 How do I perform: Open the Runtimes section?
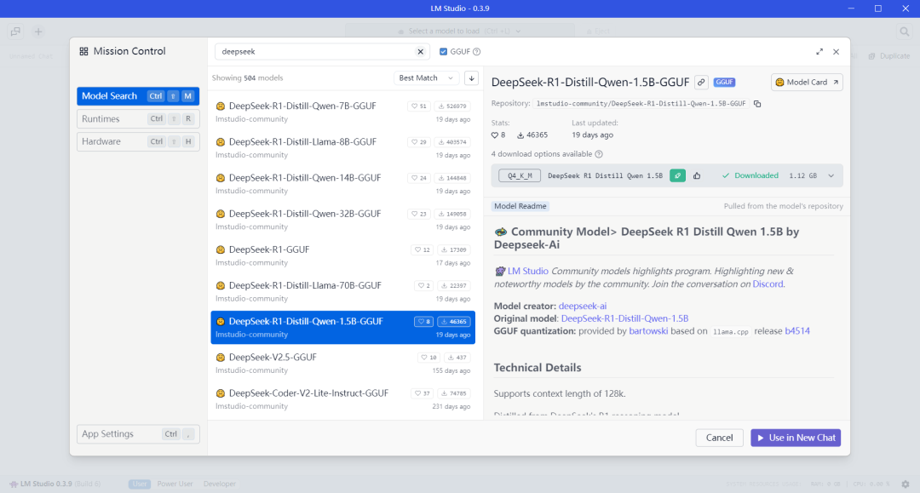[x=138, y=119]
